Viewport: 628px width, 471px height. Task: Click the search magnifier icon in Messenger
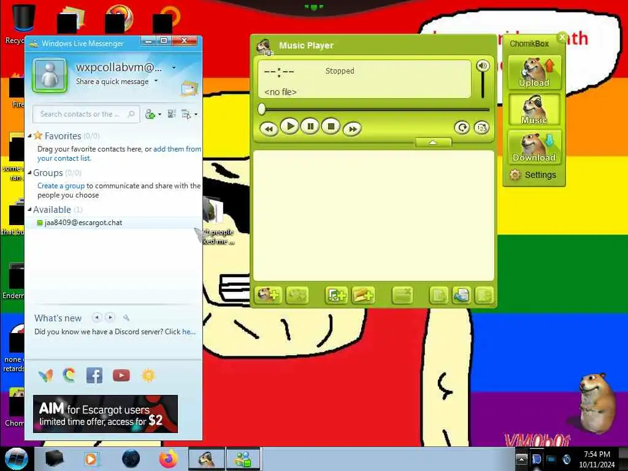point(131,114)
